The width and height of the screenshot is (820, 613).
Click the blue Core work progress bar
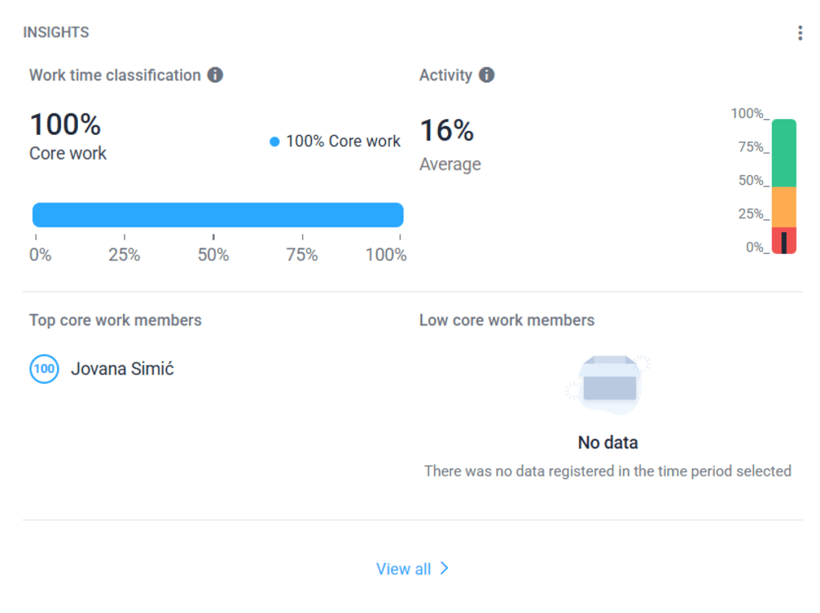[218, 214]
